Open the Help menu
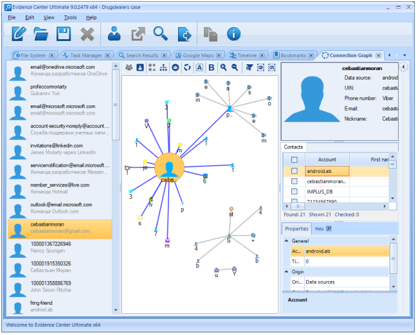 tap(91, 17)
